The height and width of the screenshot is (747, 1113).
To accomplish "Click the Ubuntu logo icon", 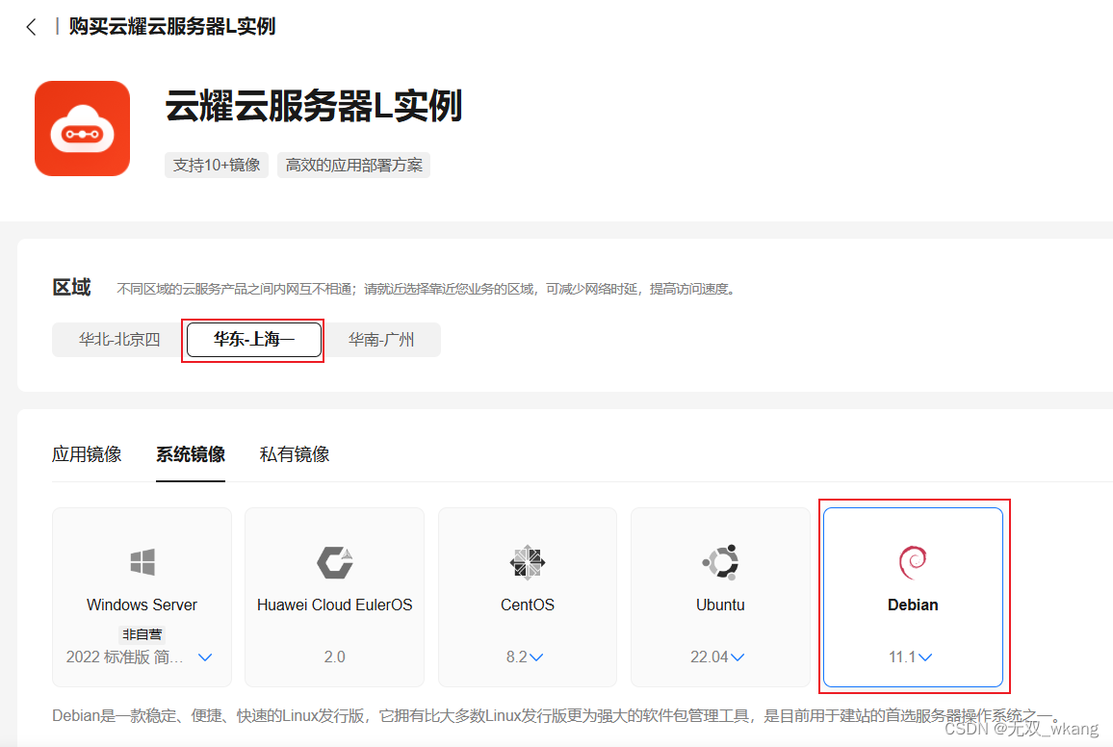I will click(x=720, y=562).
